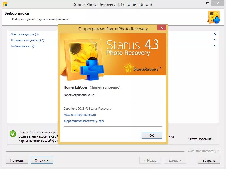Click the Выберите диск с удаленными файлами subtitle

coord(40,19)
